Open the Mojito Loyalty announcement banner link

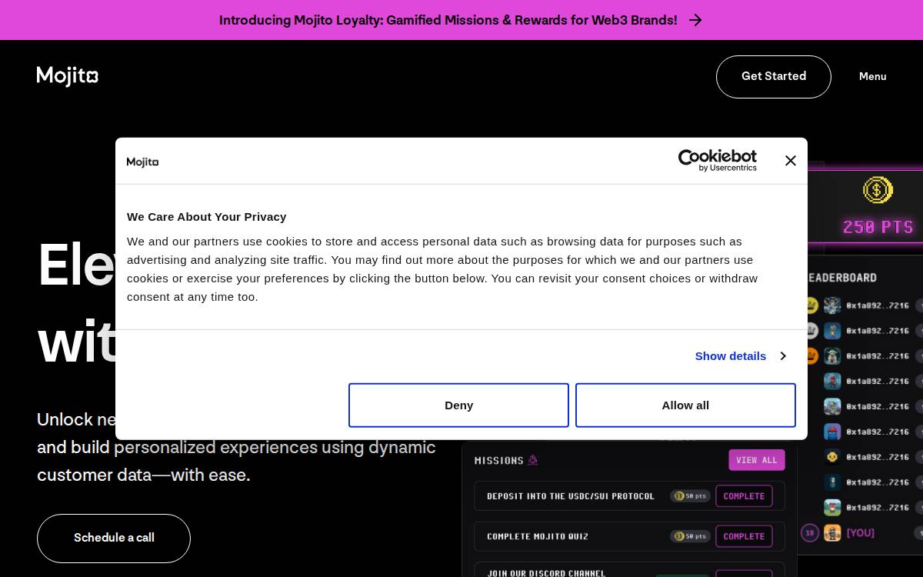point(460,20)
